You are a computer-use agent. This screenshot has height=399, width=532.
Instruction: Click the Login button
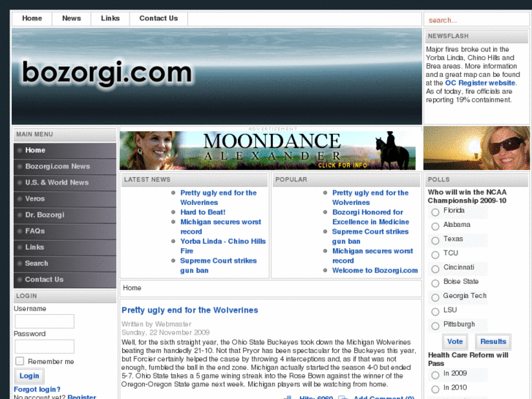(29, 376)
